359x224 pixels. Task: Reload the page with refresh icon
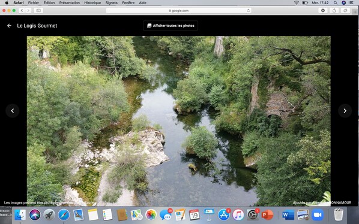[248, 11]
